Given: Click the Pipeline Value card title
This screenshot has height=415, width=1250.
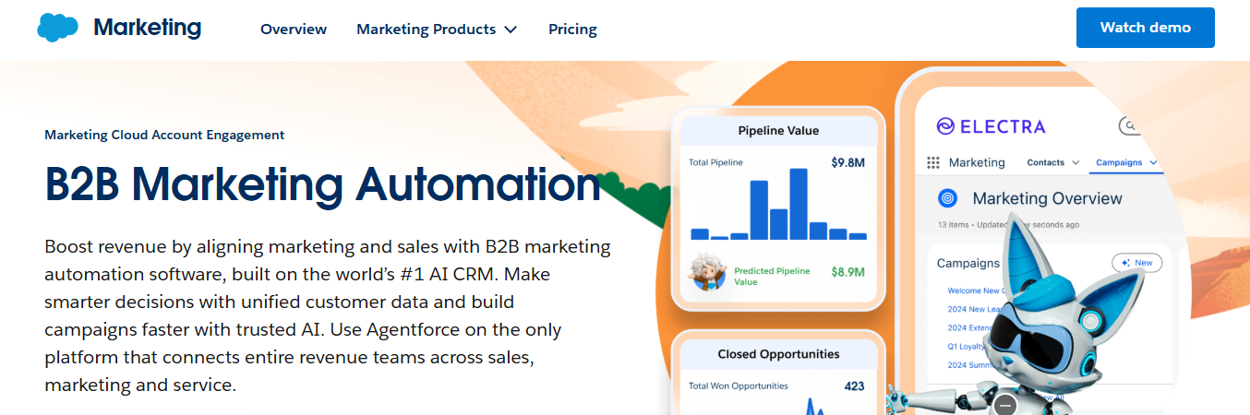Looking at the screenshot, I should pos(778,130).
